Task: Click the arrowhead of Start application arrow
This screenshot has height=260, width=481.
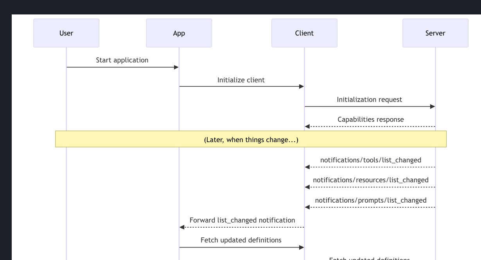Action: 176,67
